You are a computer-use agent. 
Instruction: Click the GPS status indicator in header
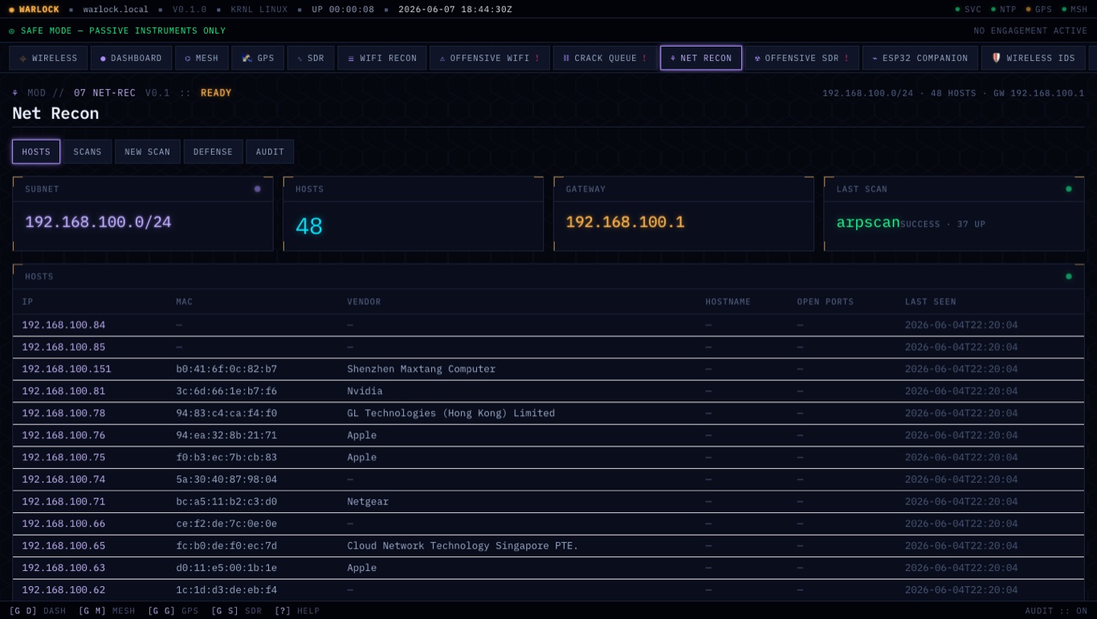[1038, 10]
